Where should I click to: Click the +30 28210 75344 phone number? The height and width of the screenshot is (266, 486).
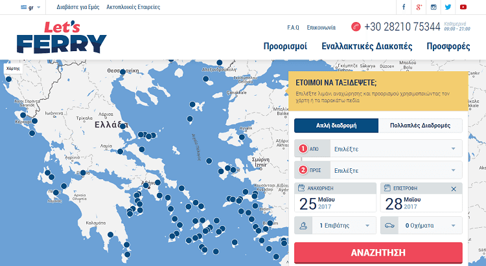click(402, 27)
